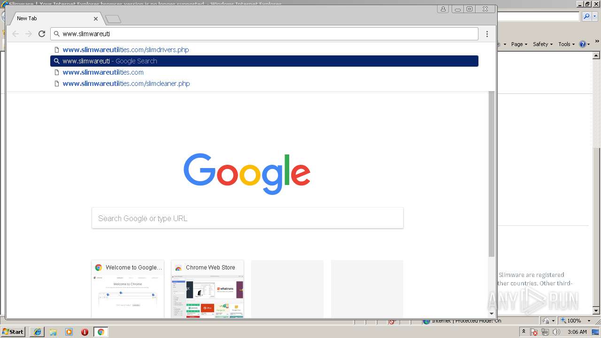Click the volume speaker tray icon

[556, 332]
